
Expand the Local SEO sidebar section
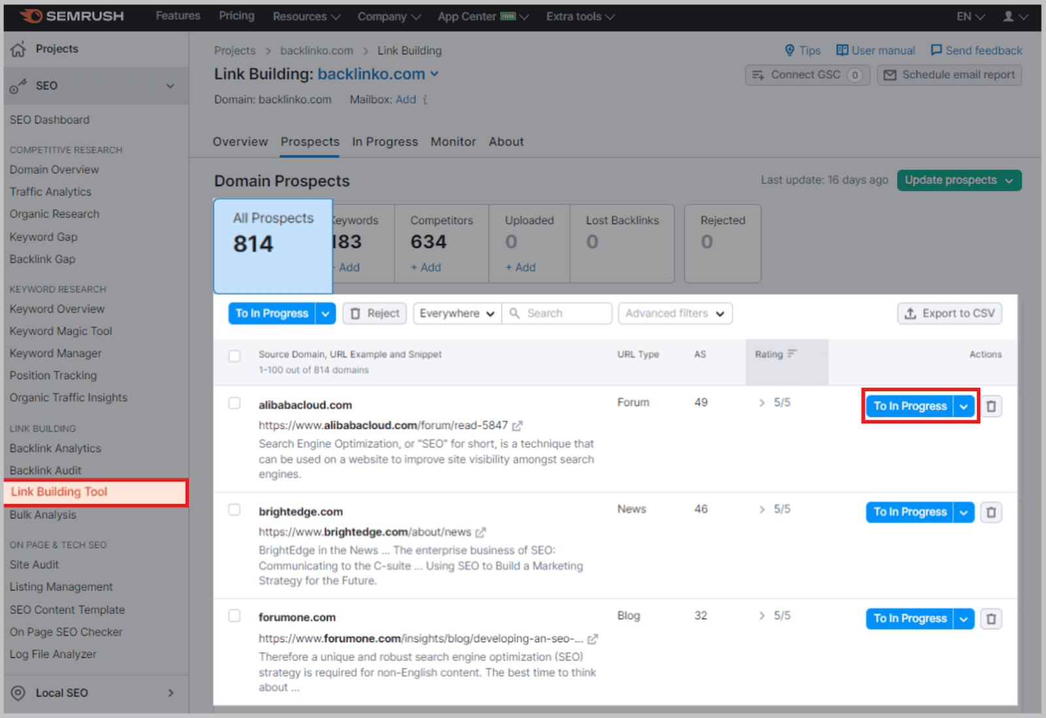[x=171, y=693]
